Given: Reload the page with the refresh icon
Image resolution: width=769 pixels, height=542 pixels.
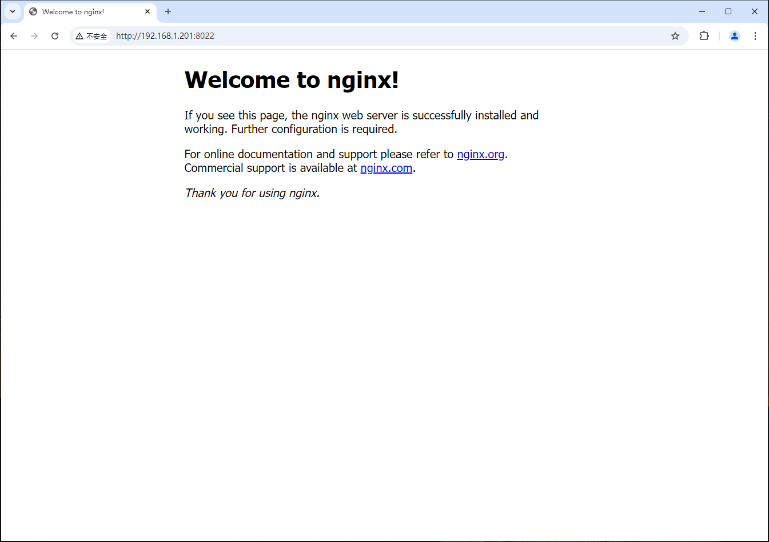Looking at the screenshot, I should tap(55, 36).
